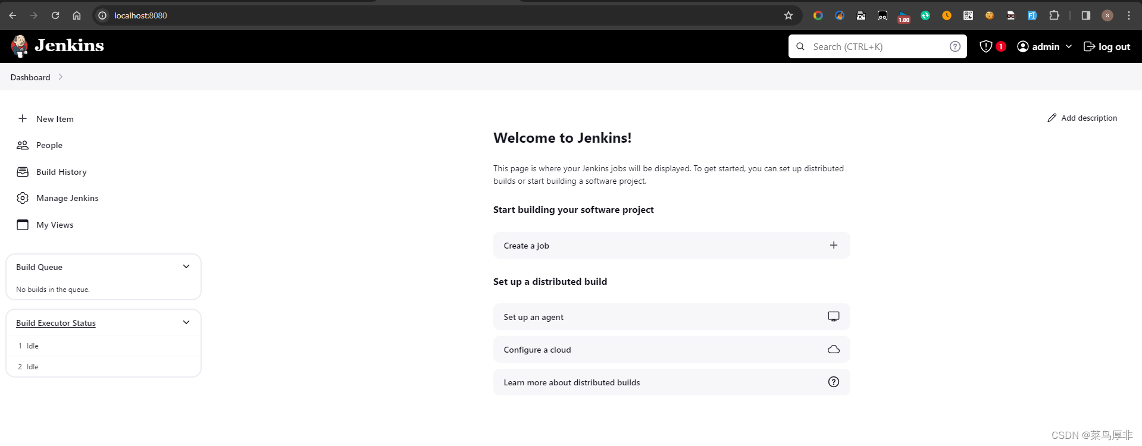Screen dimensions: 1142x446
Task: Click the green refresh arrows extension icon
Action: [x=925, y=15]
